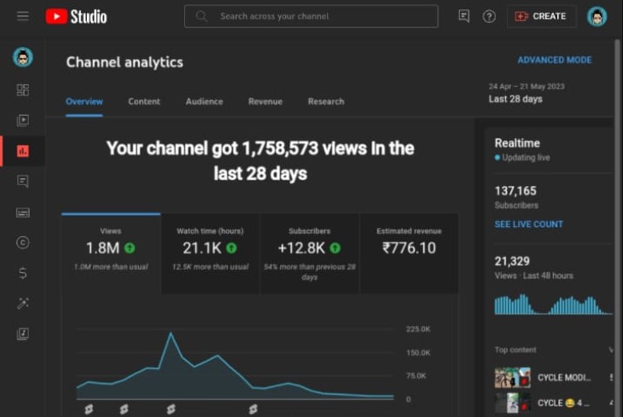
Task: Click the 137,165 subscribers count
Action: click(x=515, y=191)
